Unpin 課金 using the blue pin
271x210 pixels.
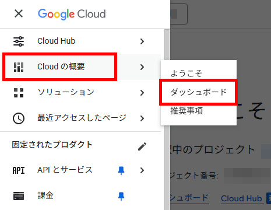(121, 196)
